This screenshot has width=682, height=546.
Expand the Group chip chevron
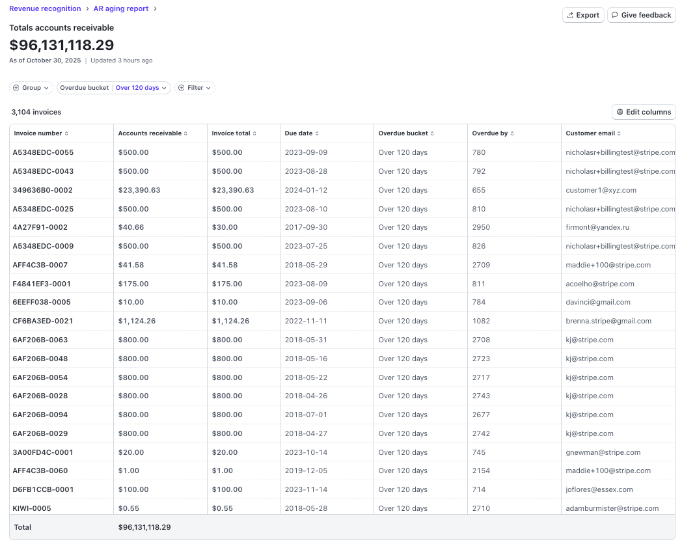(x=46, y=88)
